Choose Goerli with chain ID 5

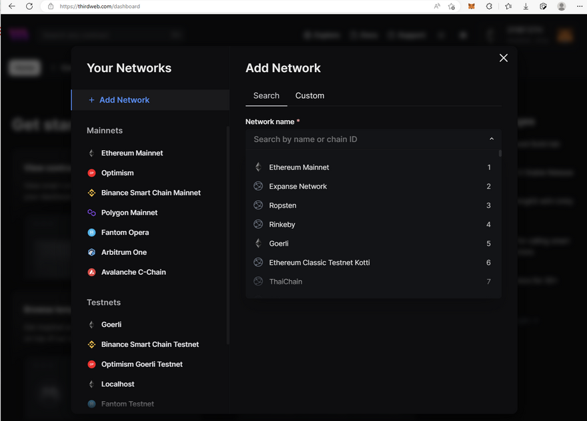coord(372,244)
